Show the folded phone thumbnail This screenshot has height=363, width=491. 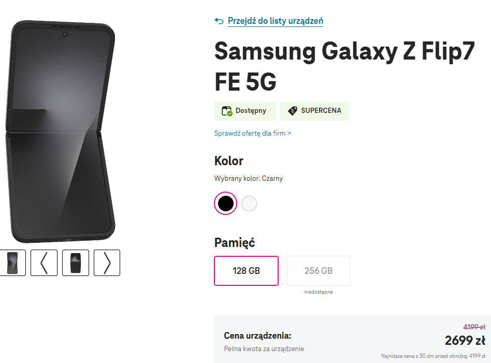coord(76,263)
